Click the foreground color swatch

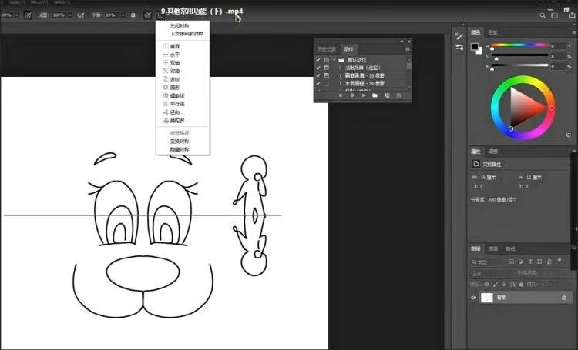[476, 46]
